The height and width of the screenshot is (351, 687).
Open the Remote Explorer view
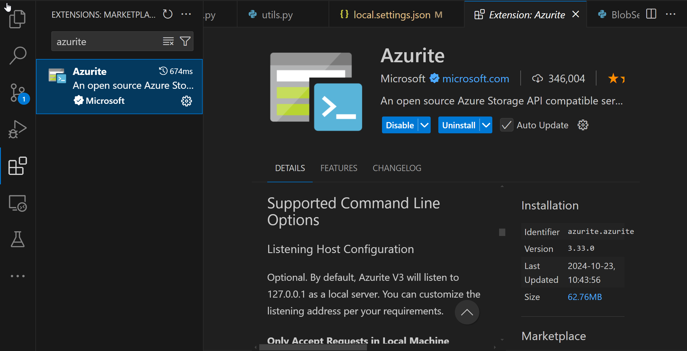tap(17, 203)
